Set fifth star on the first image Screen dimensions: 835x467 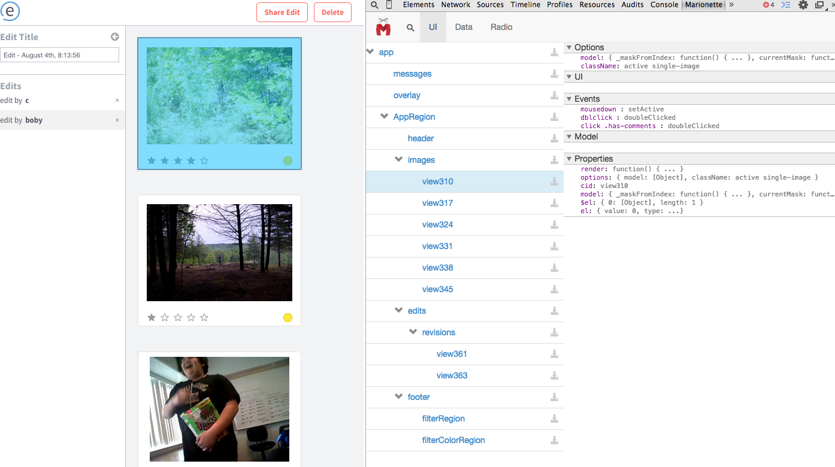tap(204, 160)
